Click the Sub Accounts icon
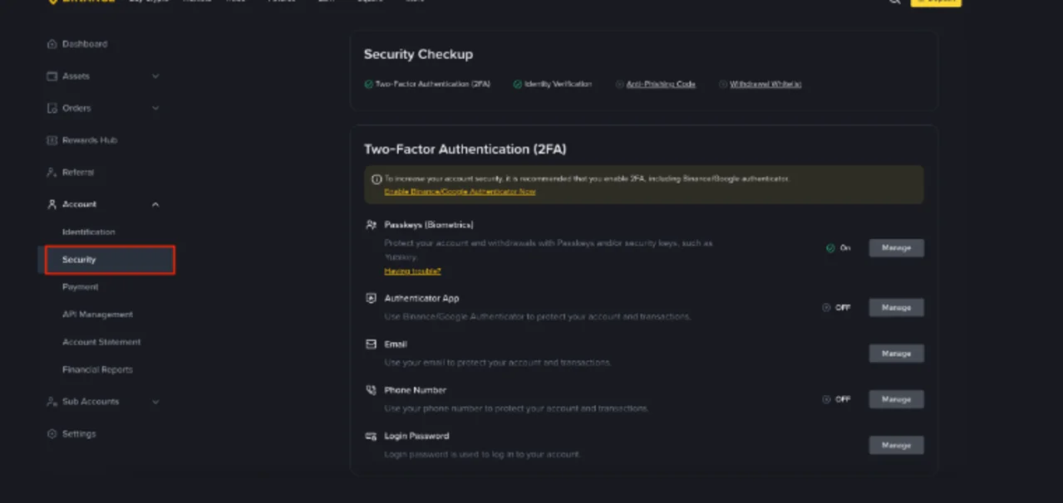The image size is (1063, 503). point(52,402)
